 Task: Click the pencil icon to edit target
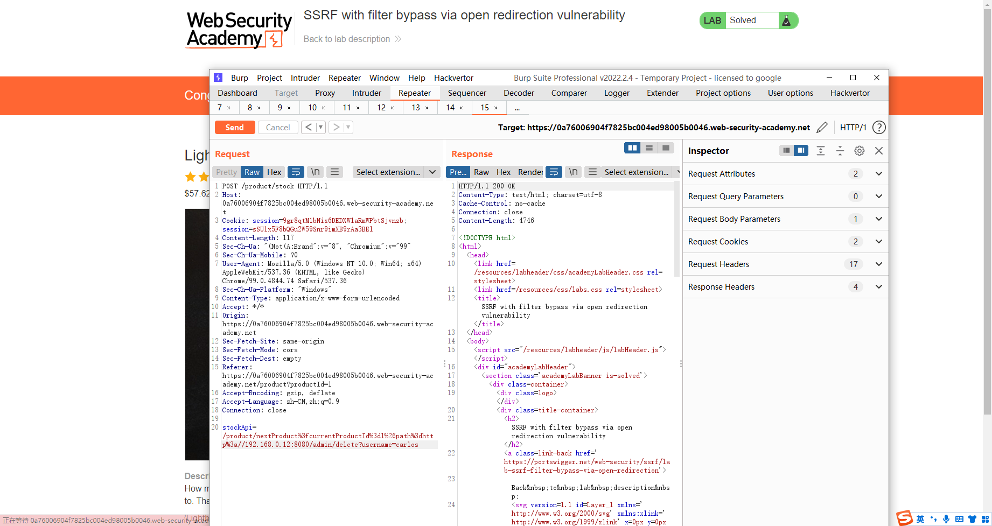(x=822, y=128)
